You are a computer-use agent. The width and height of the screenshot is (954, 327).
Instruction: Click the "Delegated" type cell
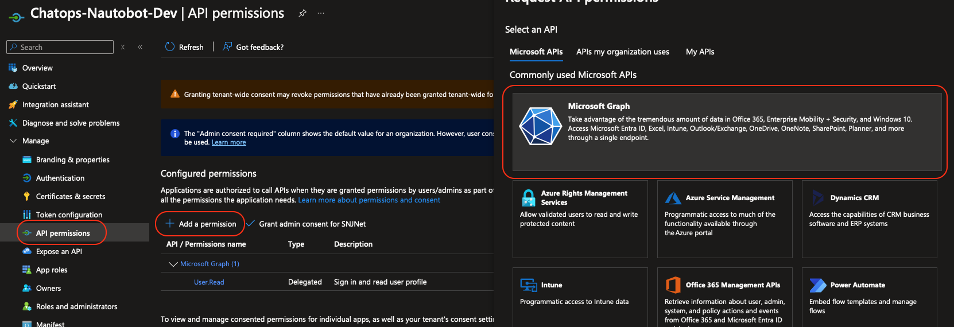pyautogui.click(x=305, y=282)
